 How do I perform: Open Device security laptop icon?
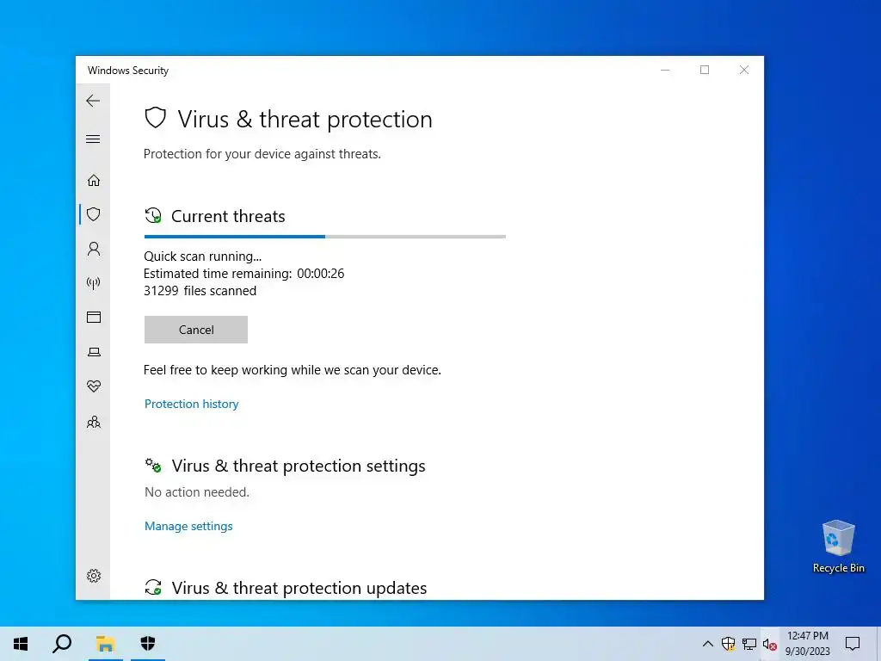click(x=94, y=352)
